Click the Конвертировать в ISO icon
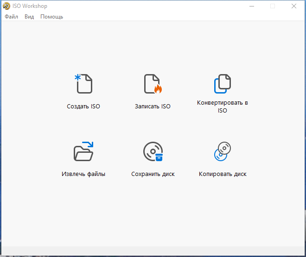 223,84
